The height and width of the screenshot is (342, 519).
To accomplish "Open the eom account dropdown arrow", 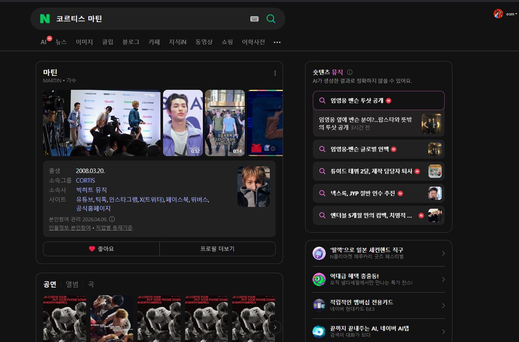I will tap(516, 14).
